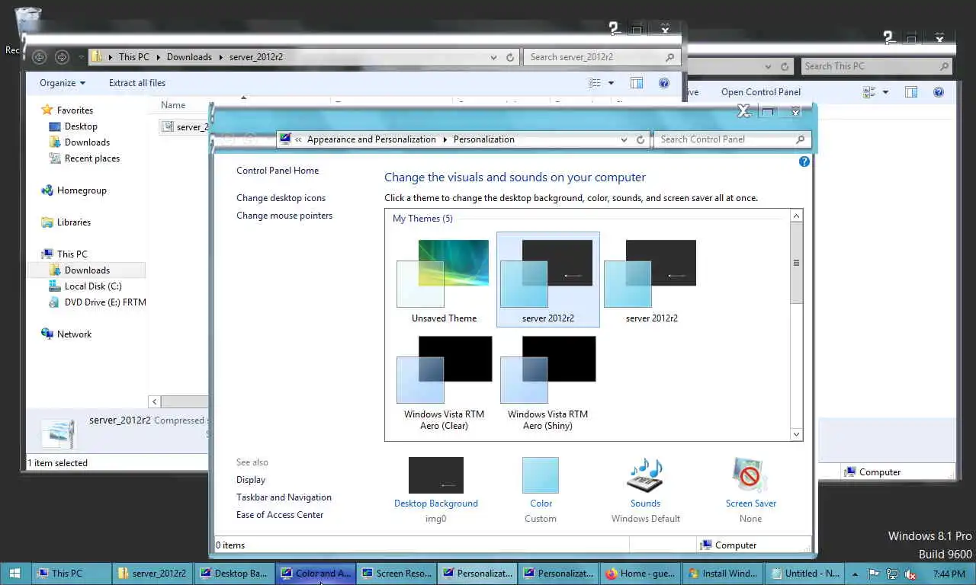The width and height of the screenshot is (976, 585).
Task: Select Network in navigation pane
Action: point(74,334)
